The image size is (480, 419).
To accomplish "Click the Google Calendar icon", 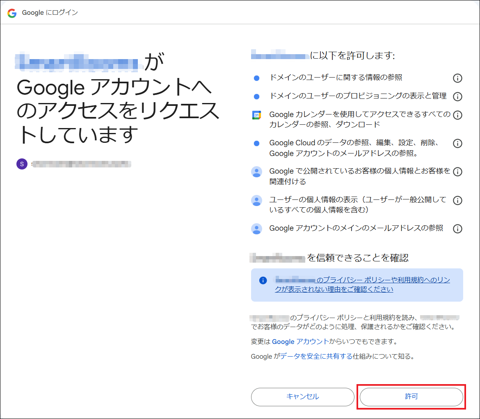I will tap(256, 115).
